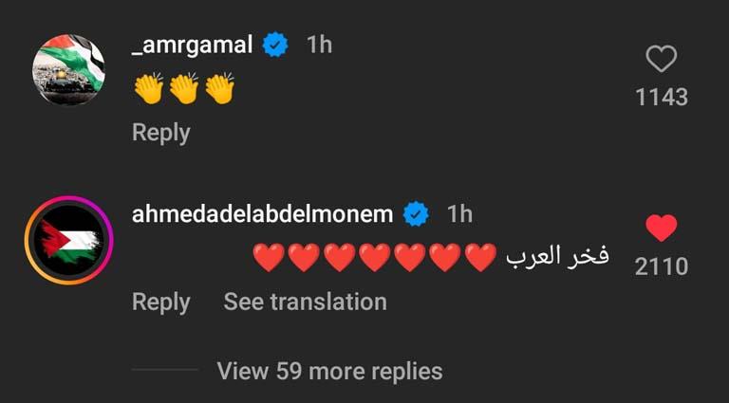This screenshot has height=403, width=729.
Task: Open the _amrgamal username profile link
Action: pos(191,45)
